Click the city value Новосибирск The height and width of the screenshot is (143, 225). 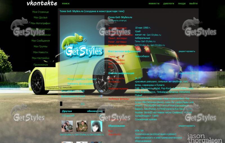142,56
